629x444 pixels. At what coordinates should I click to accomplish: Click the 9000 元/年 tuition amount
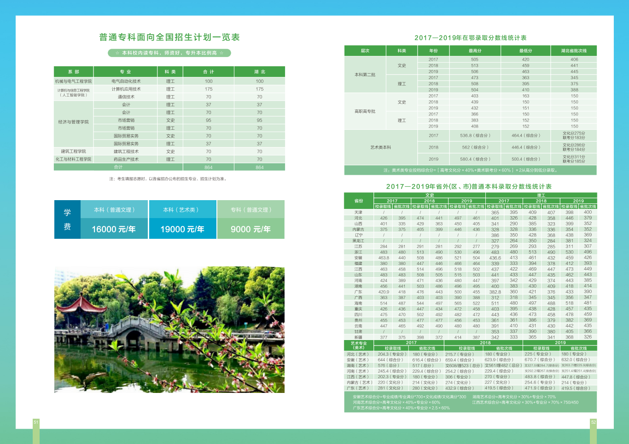click(250, 229)
